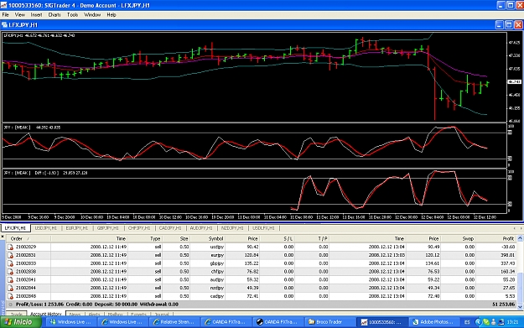Expand hidden system tray icons arrow
Viewport: 524px width, 328px height.
[478, 322]
